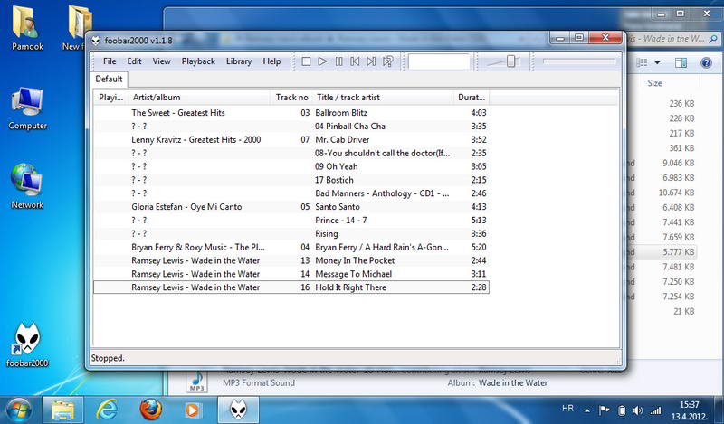This screenshot has width=724, height=424.
Task: Click the Pause button
Action: tap(338, 61)
